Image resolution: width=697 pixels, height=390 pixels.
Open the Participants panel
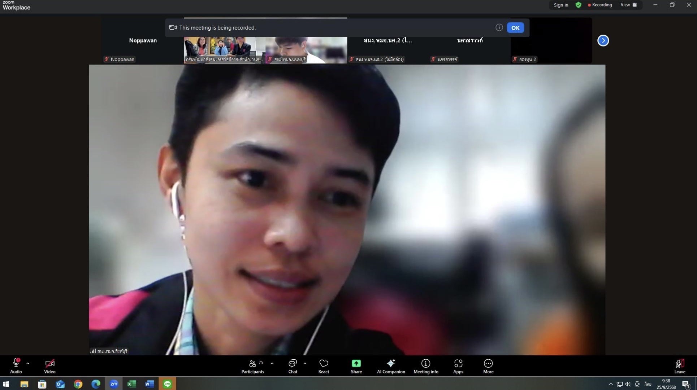(x=252, y=366)
